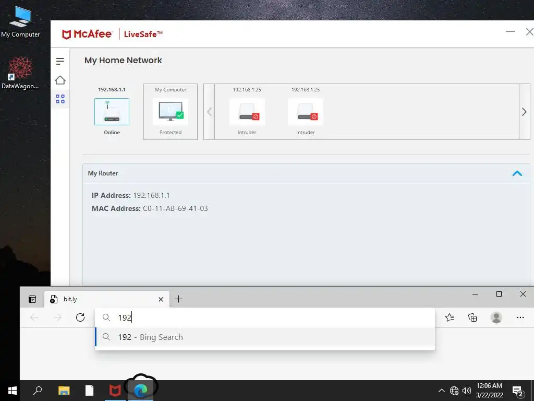Viewport: 534px width, 401px height.
Task: Select the router 192.168.1.1 device icon
Action: [112, 112]
